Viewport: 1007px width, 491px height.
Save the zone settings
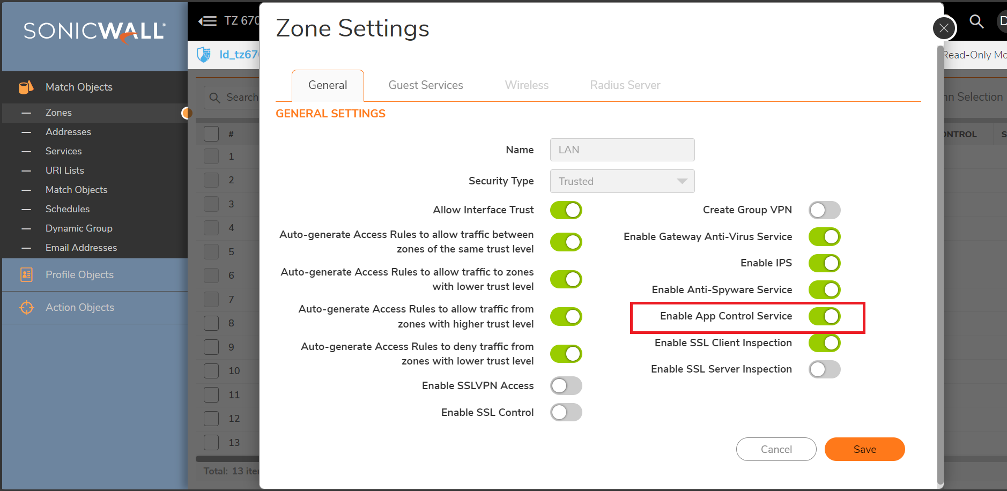tap(864, 449)
